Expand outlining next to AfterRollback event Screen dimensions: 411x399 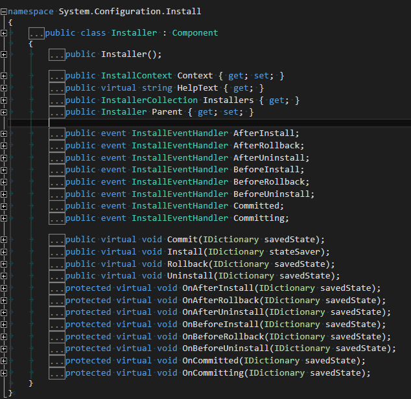tap(4, 146)
